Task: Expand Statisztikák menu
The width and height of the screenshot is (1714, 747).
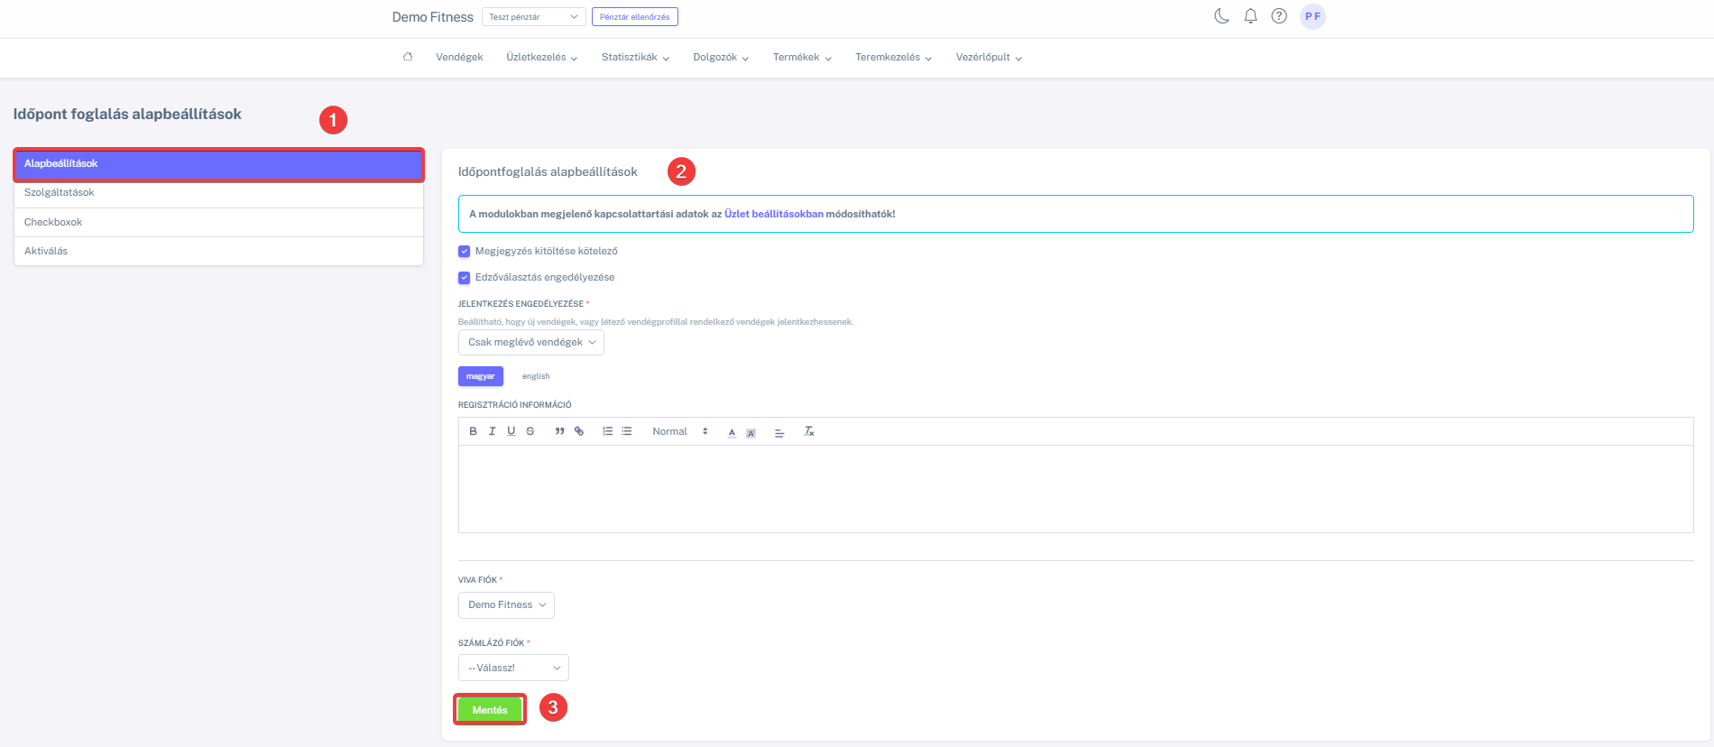Action: coord(635,57)
